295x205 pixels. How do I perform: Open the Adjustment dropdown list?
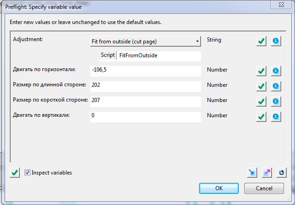(x=146, y=41)
